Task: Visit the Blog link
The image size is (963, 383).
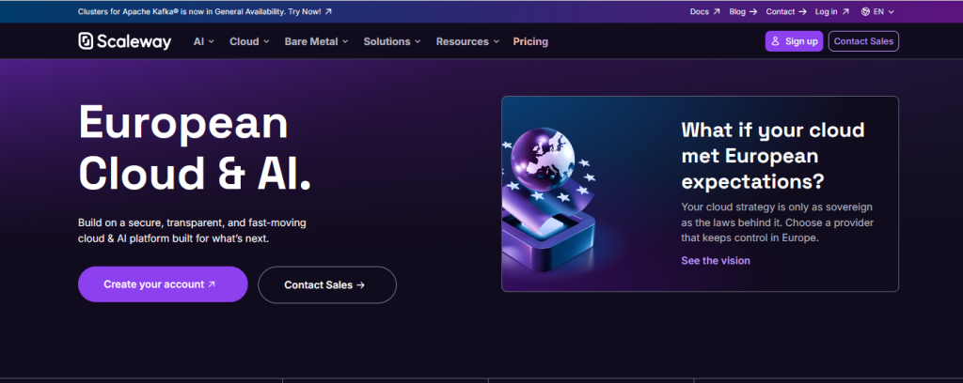Action: (x=743, y=11)
